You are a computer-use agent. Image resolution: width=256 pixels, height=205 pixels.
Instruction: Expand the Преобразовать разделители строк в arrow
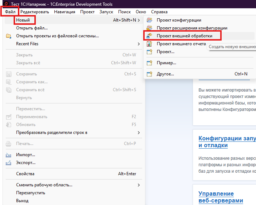point(139,132)
